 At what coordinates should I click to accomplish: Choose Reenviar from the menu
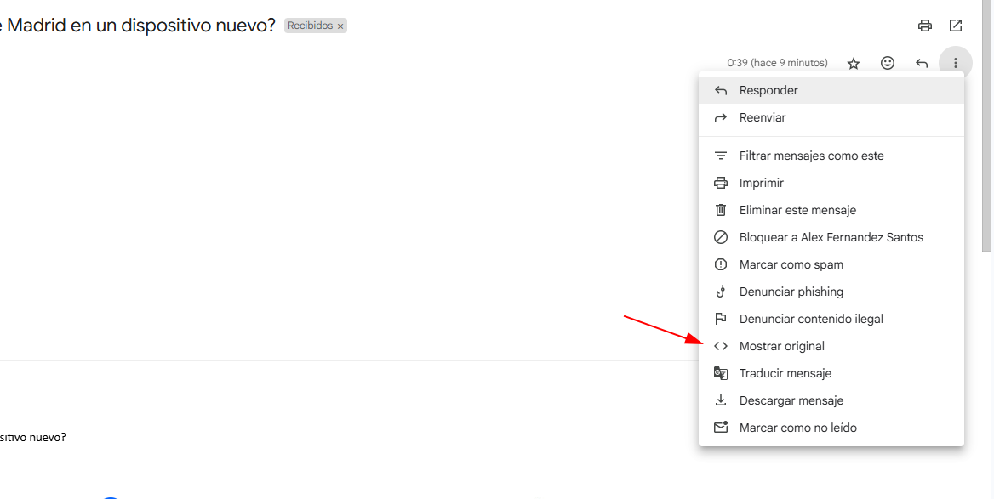coord(831,118)
